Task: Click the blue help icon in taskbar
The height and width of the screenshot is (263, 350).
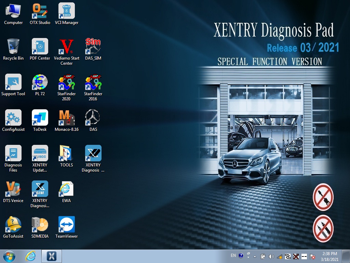Action: pyautogui.click(x=241, y=255)
